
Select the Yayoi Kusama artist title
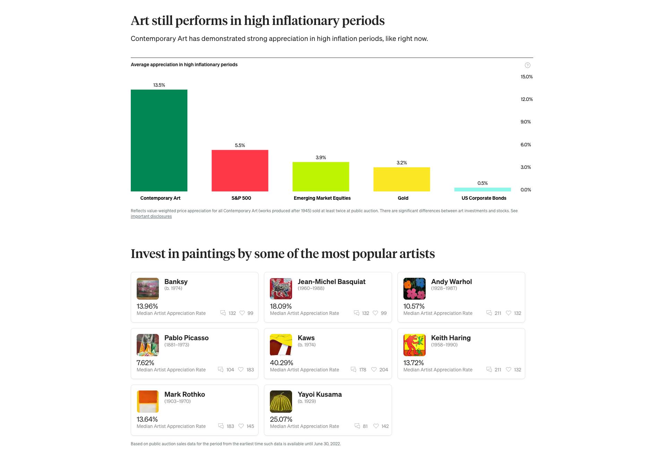pos(319,394)
